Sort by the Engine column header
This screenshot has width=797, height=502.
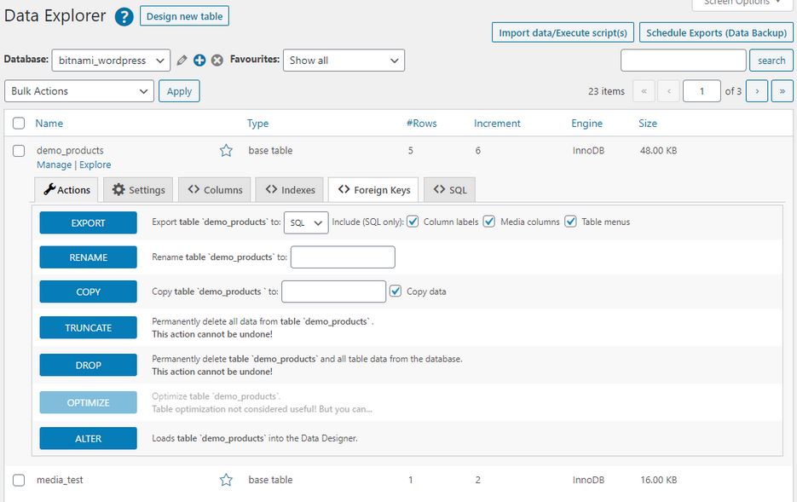(x=587, y=124)
